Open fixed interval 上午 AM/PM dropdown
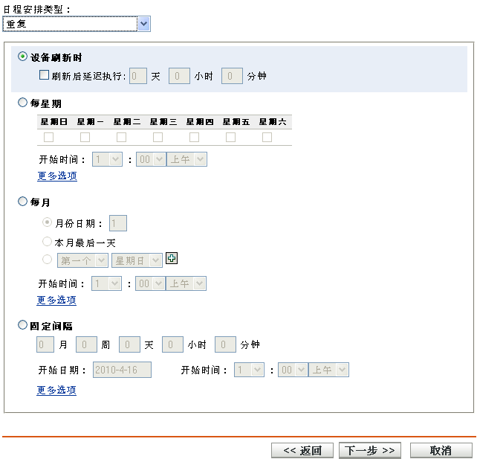This screenshot has width=477, height=459. coord(329,370)
